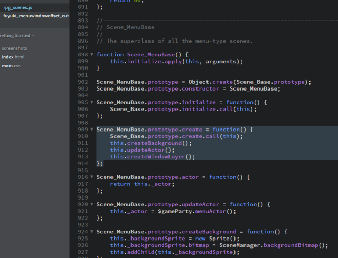Click line number 902 in the gutter

[x=83, y=82]
